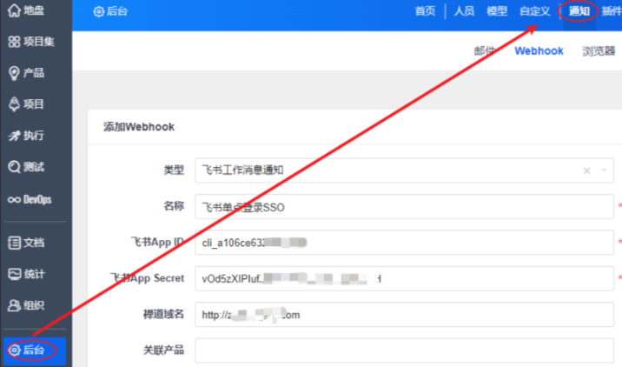Open the 项目集 grid icon
Viewport: 622px width, 367px height.
pyautogui.click(x=14, y=41)
